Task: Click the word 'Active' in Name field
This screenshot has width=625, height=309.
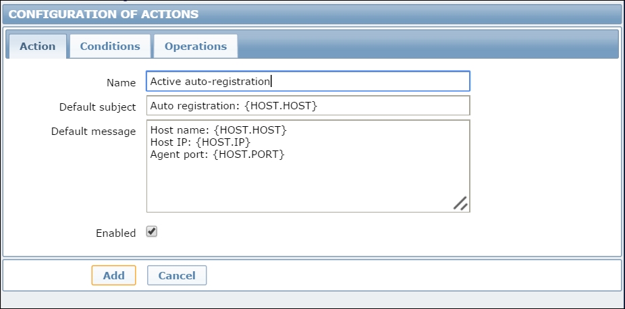Action: coord(165,82)
